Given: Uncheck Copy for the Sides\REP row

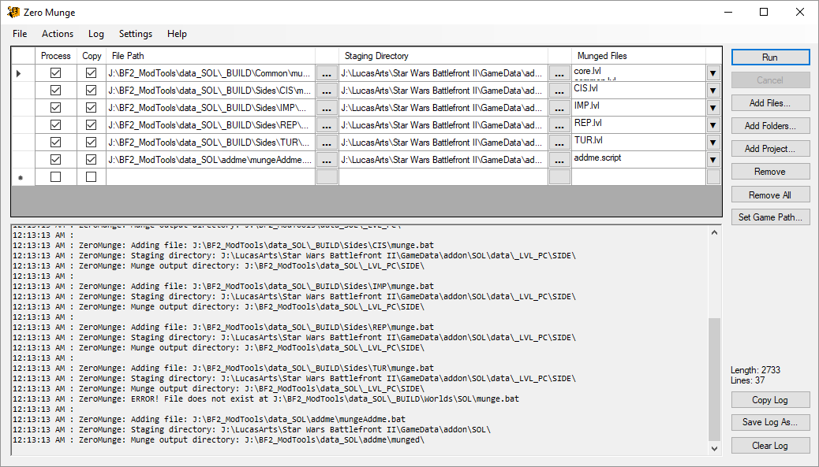Looking at the screenshot, I should (x=91, y=125).
